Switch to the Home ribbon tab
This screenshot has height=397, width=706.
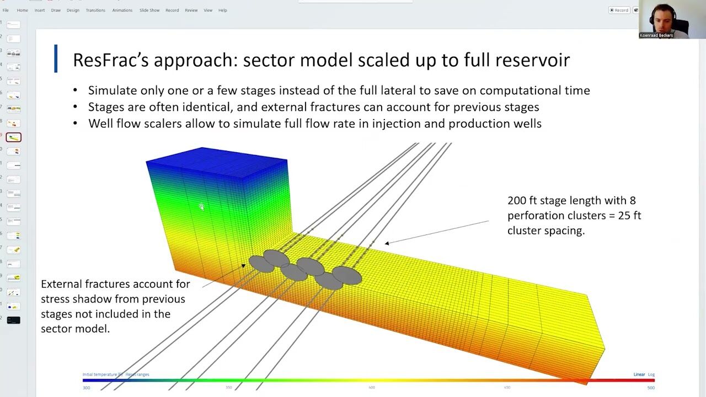click(x=23, y=10)
